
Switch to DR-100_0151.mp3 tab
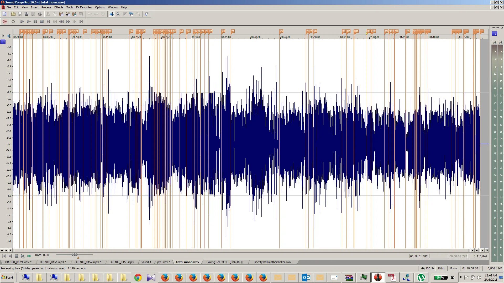click(52, 262)
